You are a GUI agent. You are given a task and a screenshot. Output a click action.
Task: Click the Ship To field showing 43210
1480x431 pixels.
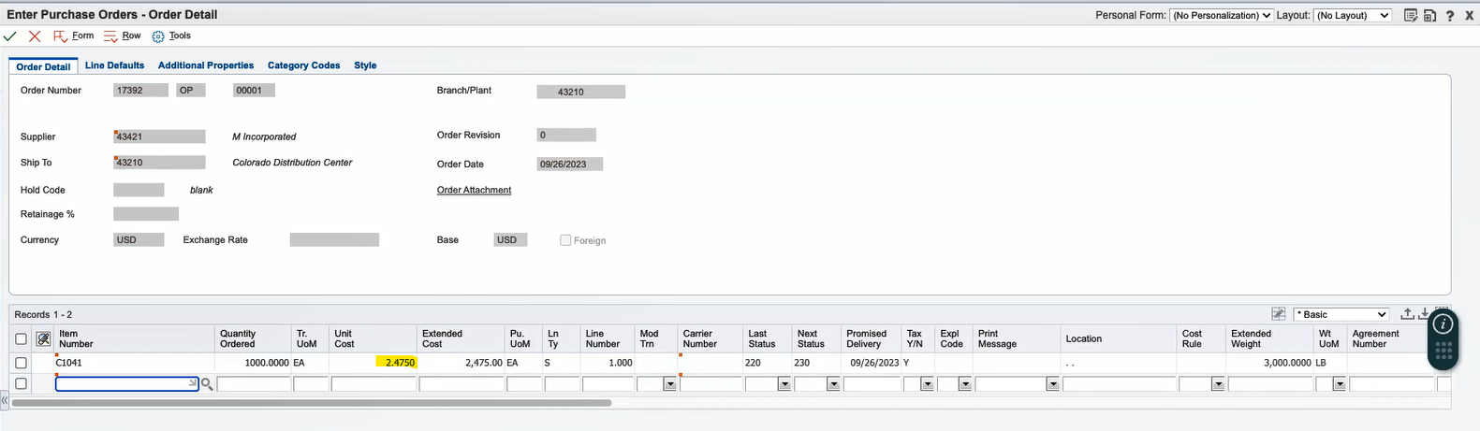coord(158,163)
